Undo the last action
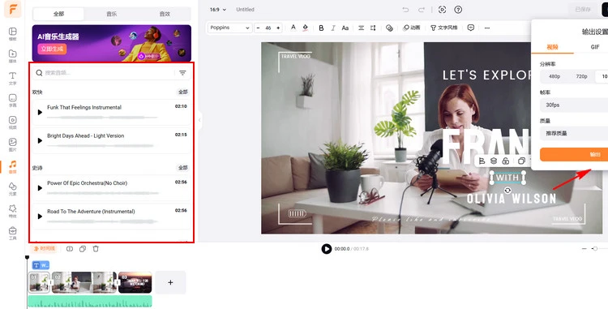Image resolution: width=608 pixels, height=309 pixels. (x=405, y=10)
